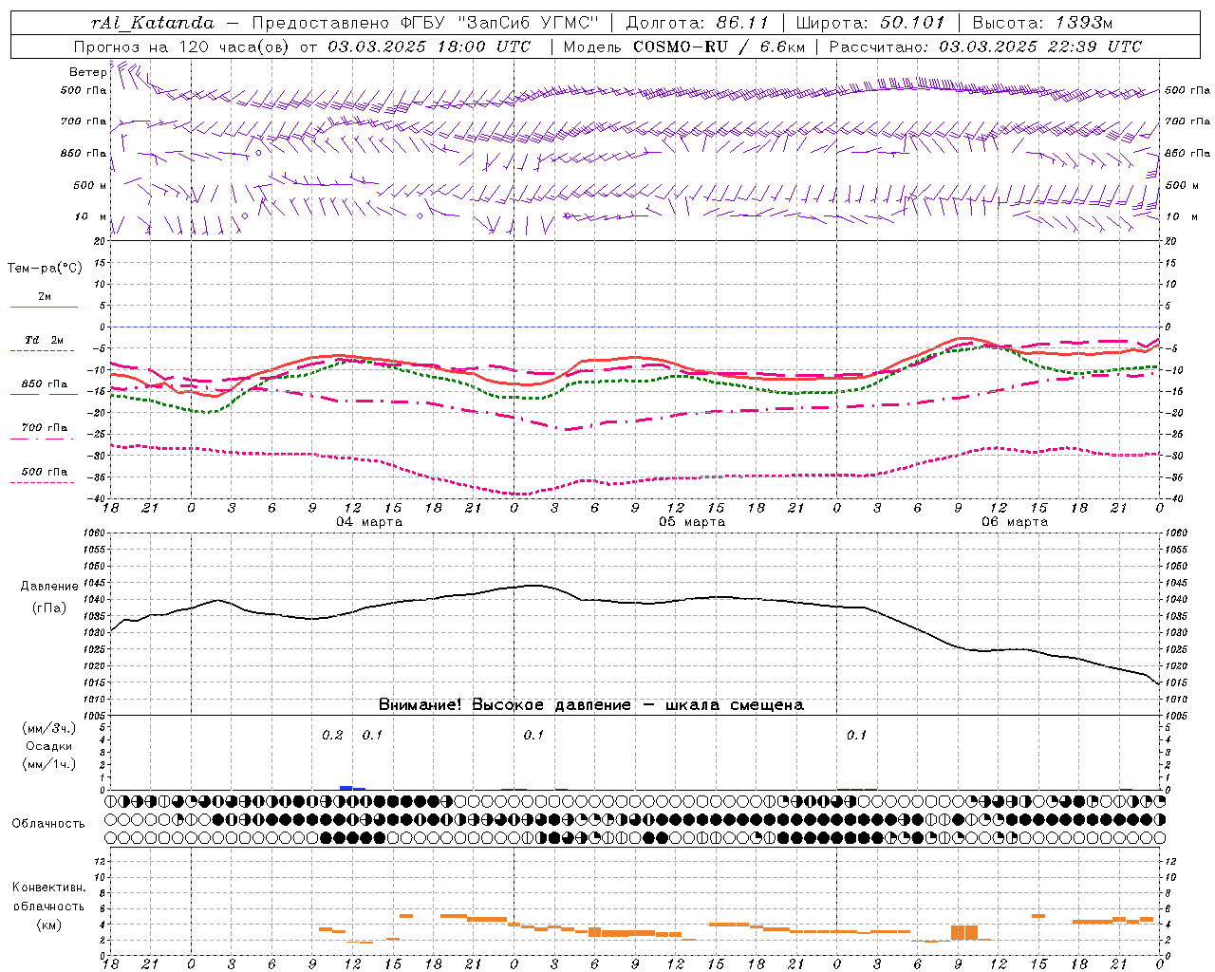Click the 04 марта date label
The width and height of the screenshot is (1215, 972).
click(x=369, y=522)
